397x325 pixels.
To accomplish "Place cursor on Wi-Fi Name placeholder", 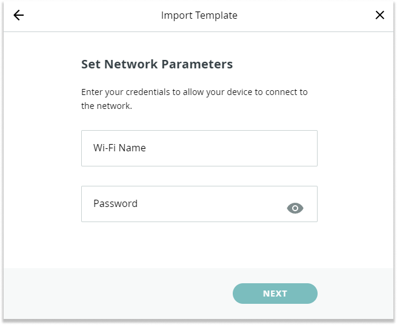I will pos(119,148).
